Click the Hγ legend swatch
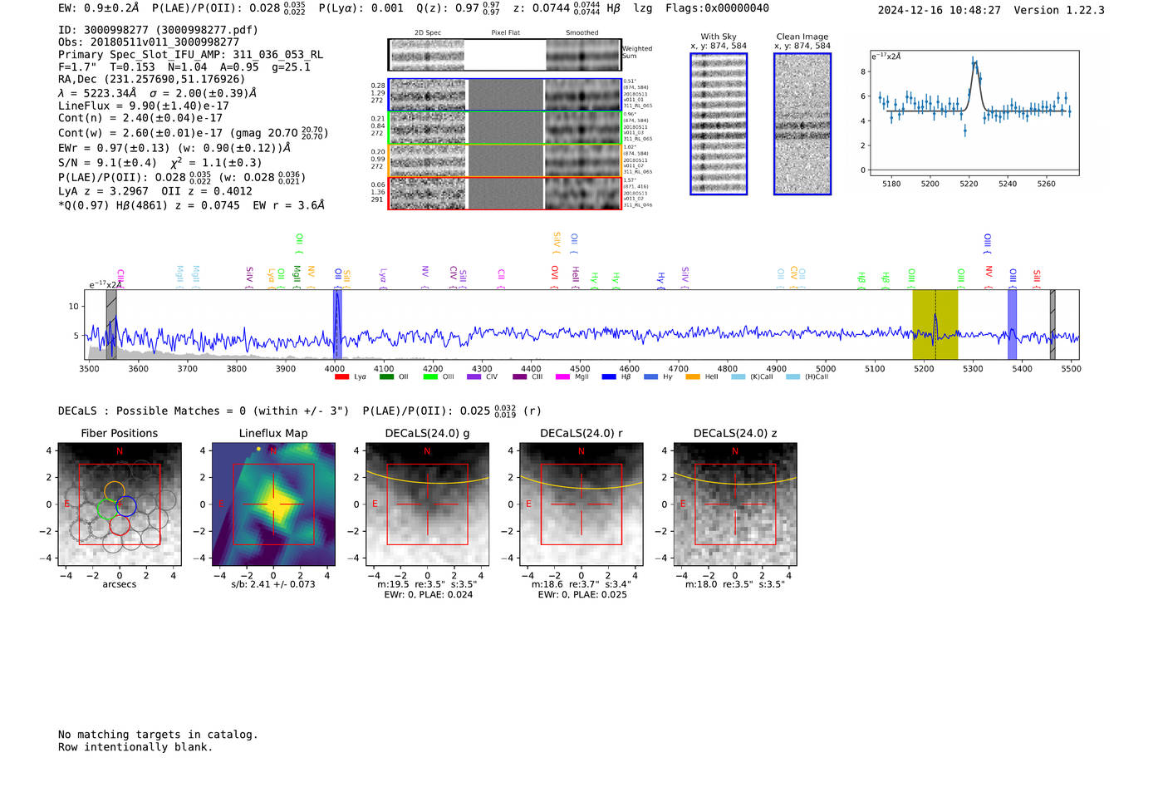Image resolution: width=1163 pixels, height=792 pixels. [650, 377]
